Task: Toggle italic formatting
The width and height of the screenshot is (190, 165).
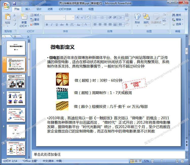Action: click(x=52, y=25)
